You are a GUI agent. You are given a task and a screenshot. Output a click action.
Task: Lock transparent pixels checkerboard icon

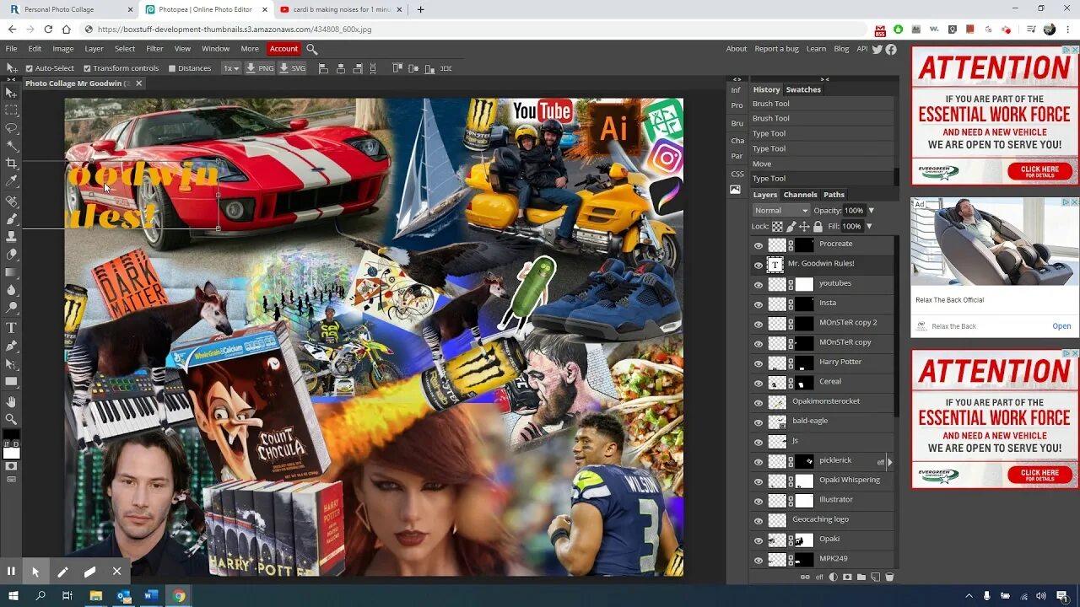pyautogui.click(x=777, y=227)
